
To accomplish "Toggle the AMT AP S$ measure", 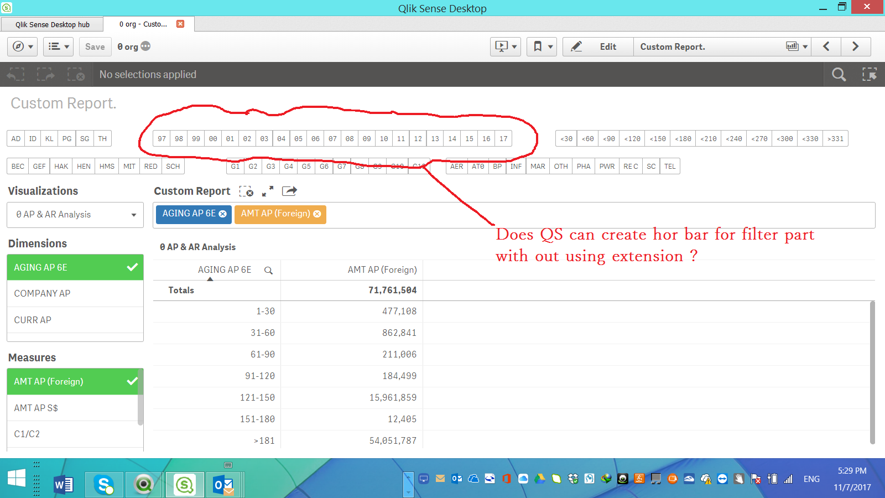I will 72,408.
